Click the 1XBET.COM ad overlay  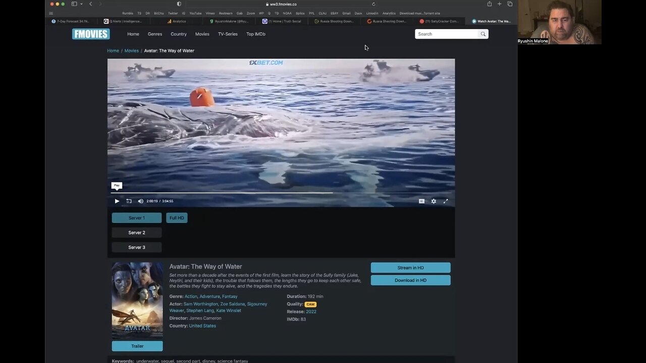[266, 63]
